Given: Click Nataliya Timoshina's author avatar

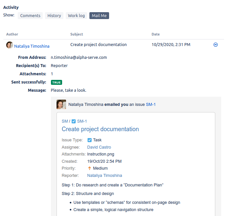Looking at the screenshot, I should [x=10, y=45].
